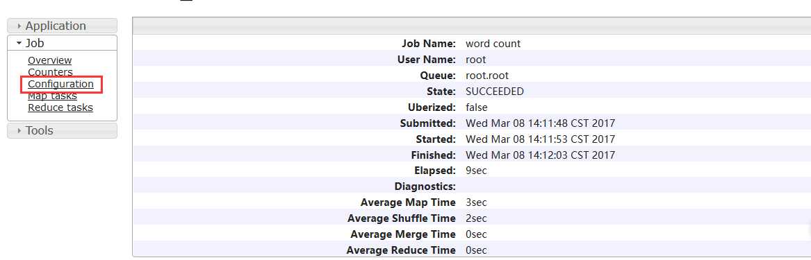Collapse the Job section header
Image resolution: width=811 pixels, height=260 pixels.
[x=62, y=43]
